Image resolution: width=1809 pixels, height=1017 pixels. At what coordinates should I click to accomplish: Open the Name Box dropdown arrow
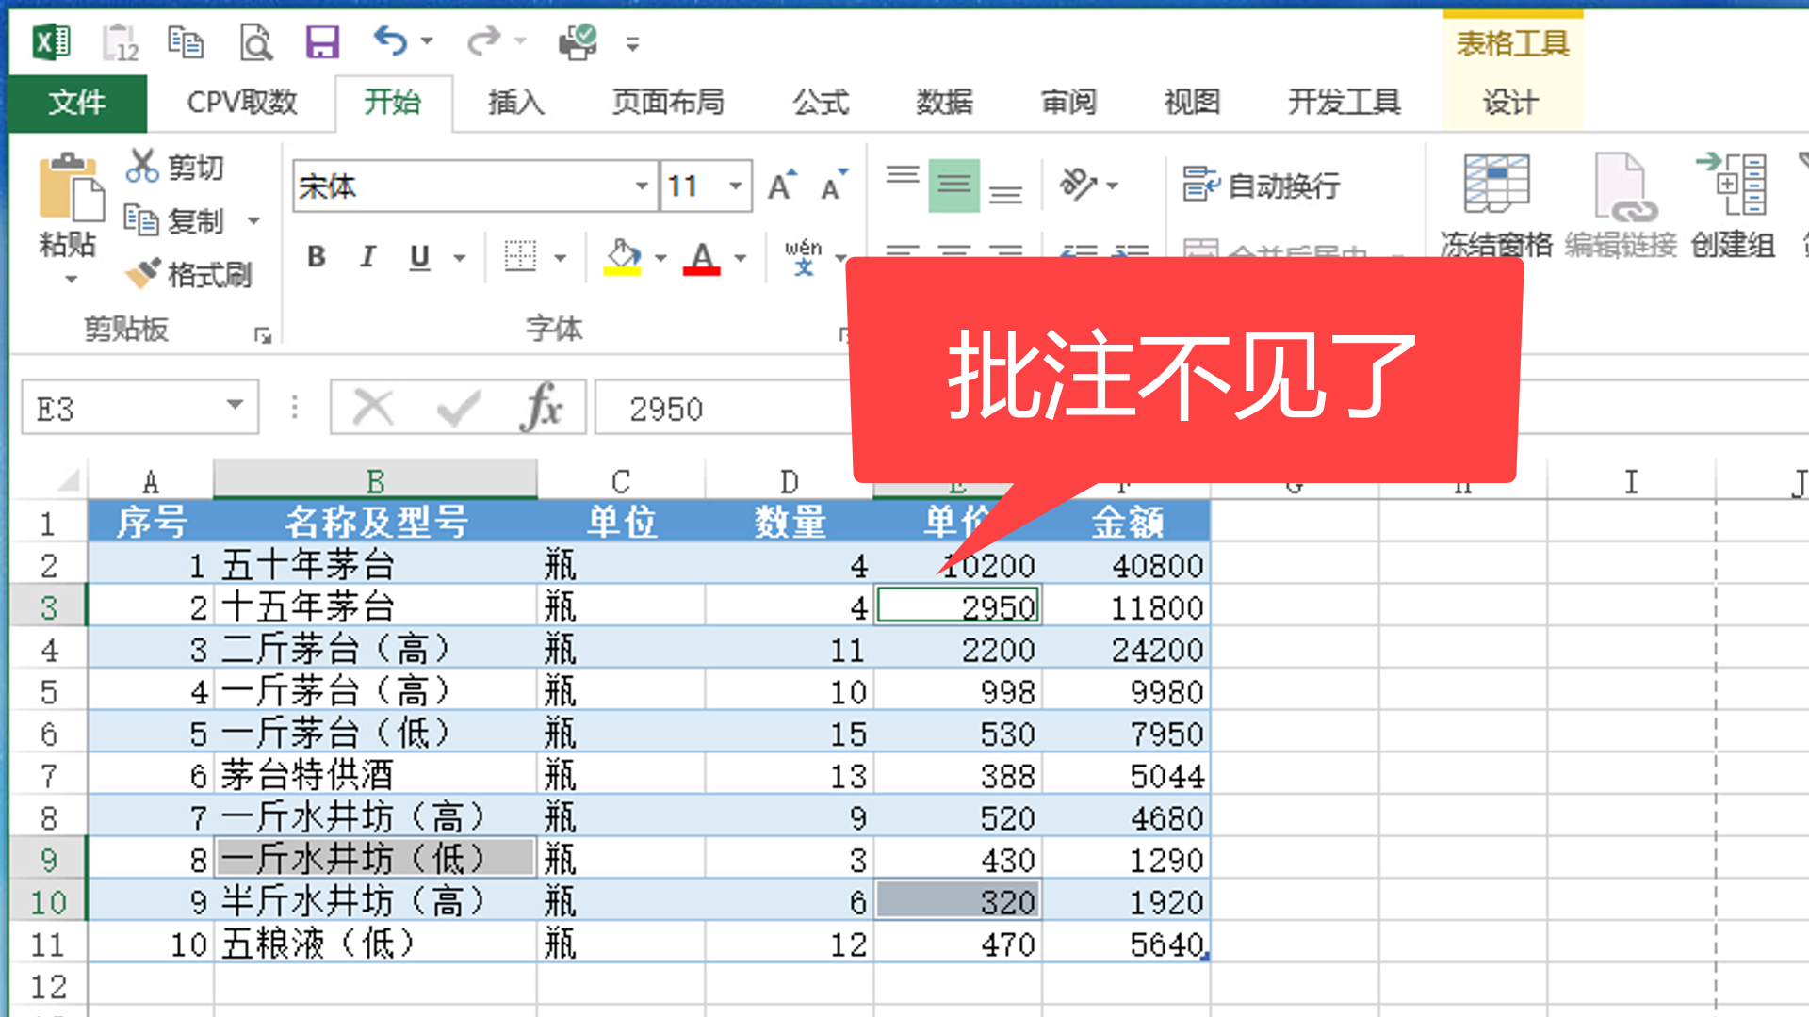coord(235,406)
